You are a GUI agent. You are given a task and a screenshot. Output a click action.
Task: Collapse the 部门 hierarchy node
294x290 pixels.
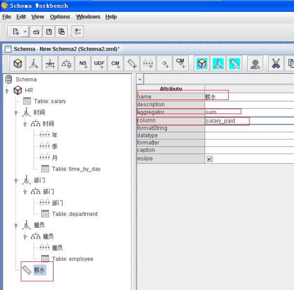[25, 192]
